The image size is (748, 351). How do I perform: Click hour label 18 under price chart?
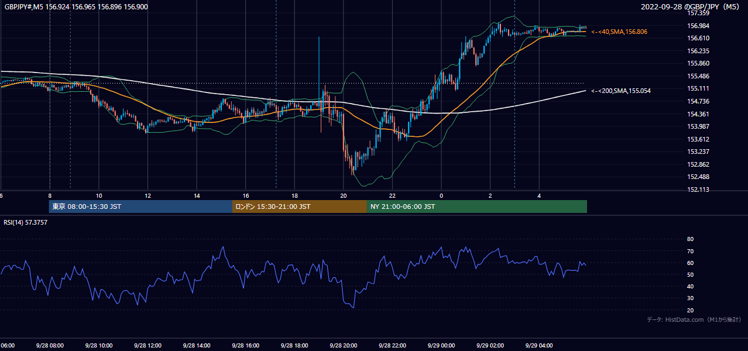pos(294,196)
